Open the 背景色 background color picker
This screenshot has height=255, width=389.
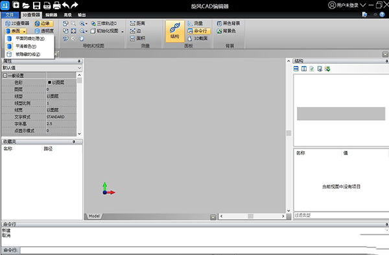226,31
